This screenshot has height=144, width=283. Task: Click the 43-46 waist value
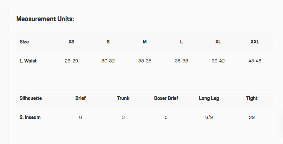[x=255, y=61]
